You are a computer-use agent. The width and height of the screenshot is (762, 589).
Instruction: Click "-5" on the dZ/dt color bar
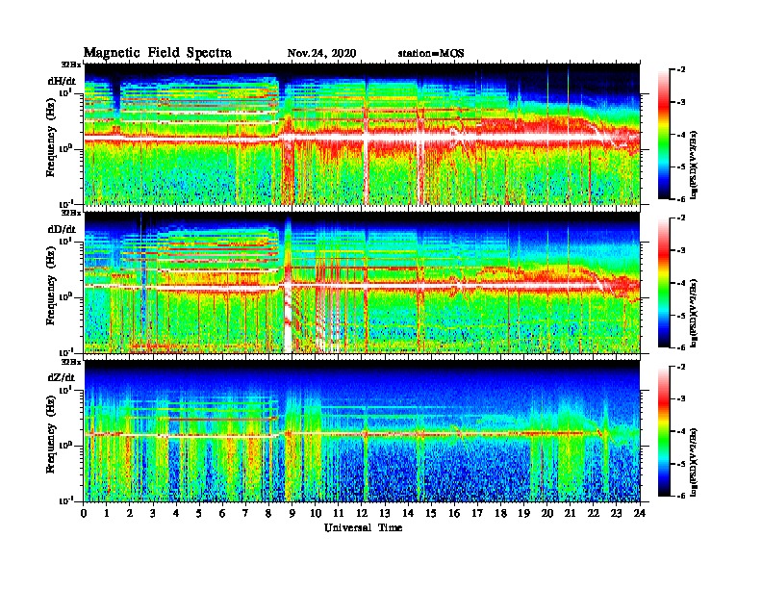pos(681,464)
